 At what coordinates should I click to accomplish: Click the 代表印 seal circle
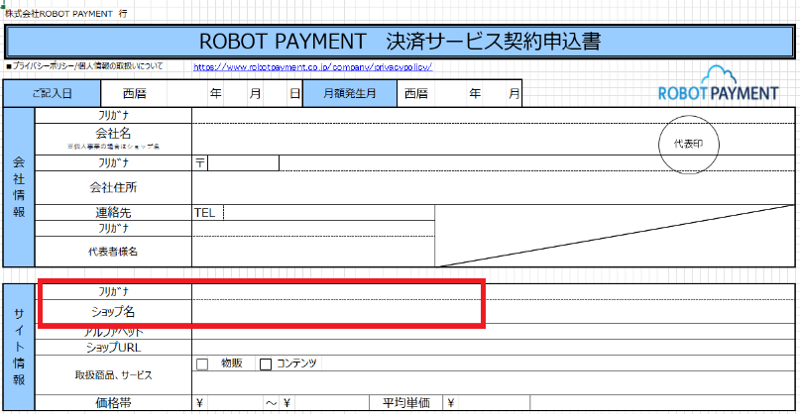(689, 145)
